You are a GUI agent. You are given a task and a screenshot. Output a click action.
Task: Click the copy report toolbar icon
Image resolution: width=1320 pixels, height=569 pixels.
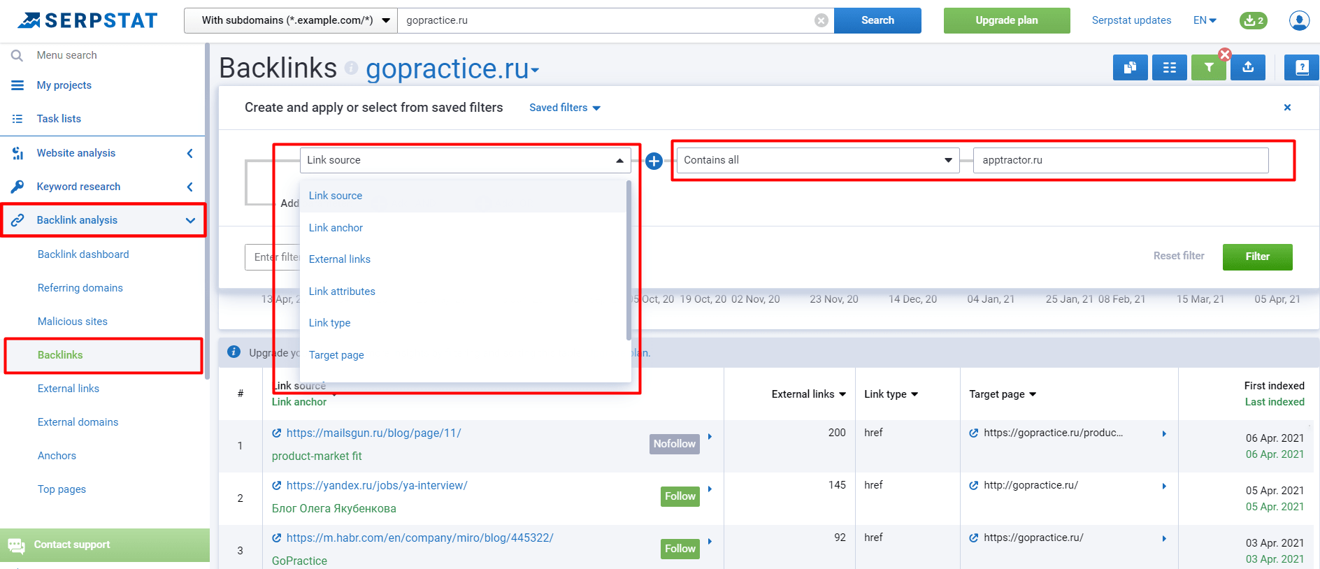1130,68
